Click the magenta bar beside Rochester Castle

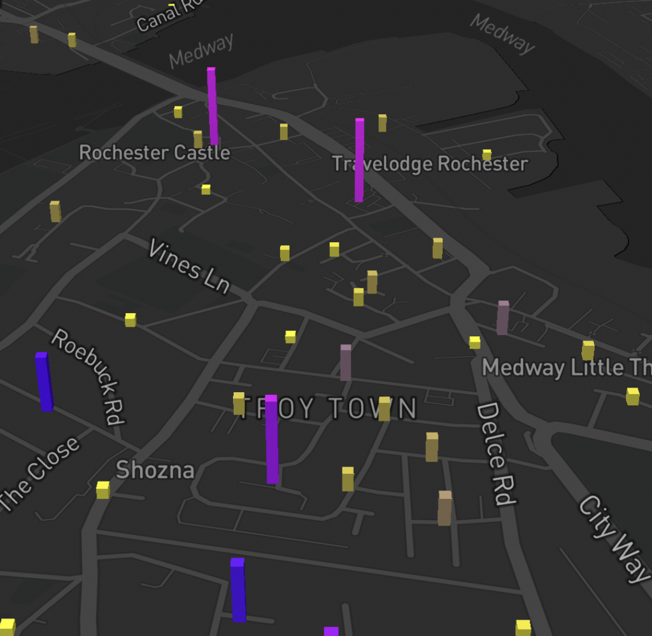212,106
